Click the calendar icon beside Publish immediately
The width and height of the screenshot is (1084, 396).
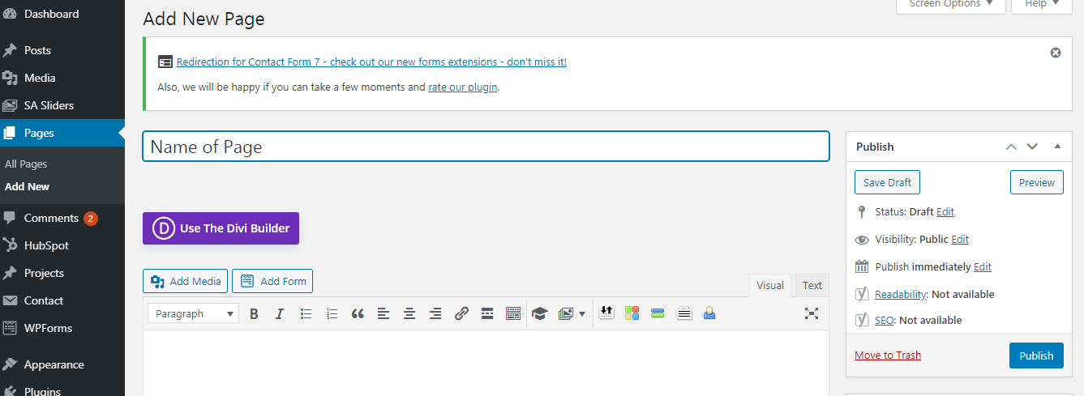pyautogui.click(x=862, y=266)
